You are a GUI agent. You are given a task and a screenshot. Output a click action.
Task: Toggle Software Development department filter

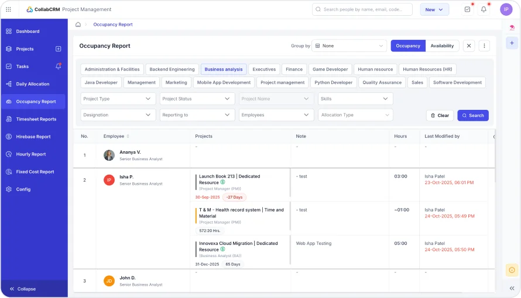[x=457, y=82]
